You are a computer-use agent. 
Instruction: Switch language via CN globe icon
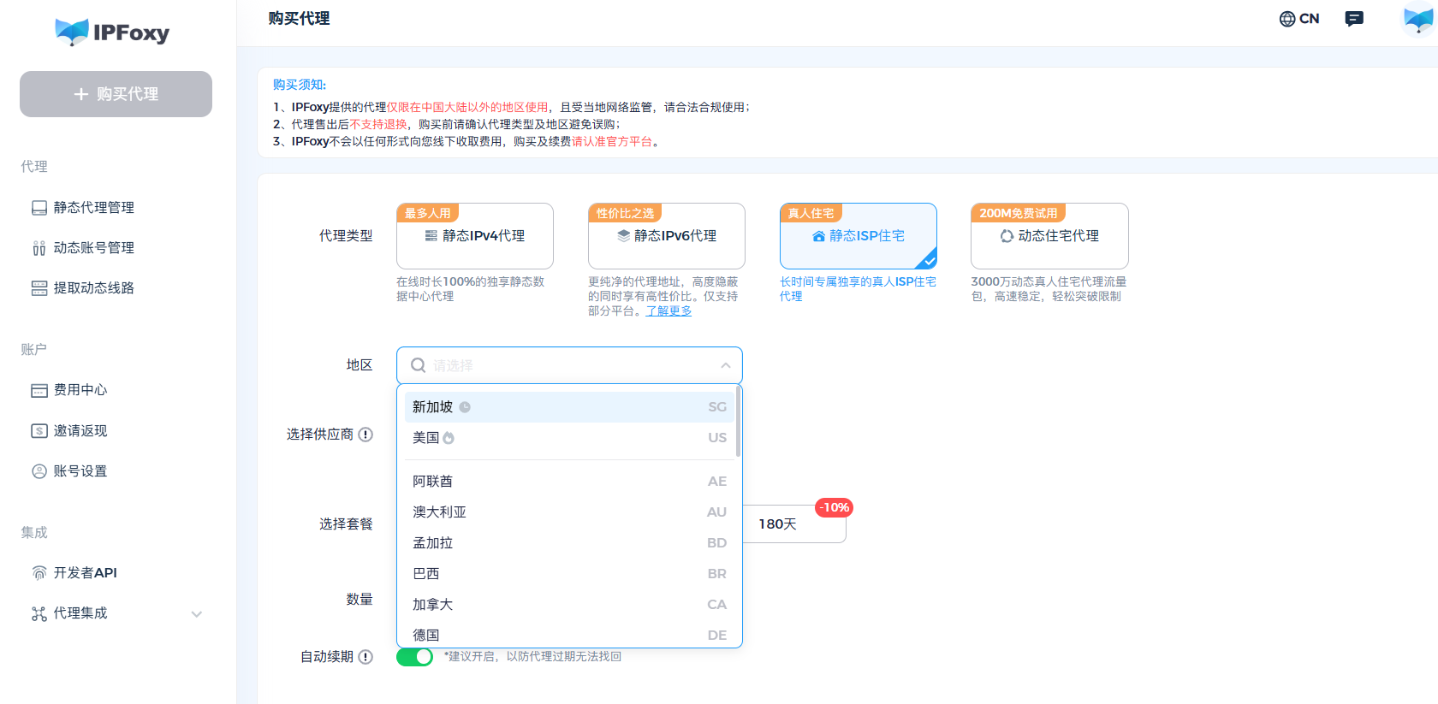point(1298,19)
